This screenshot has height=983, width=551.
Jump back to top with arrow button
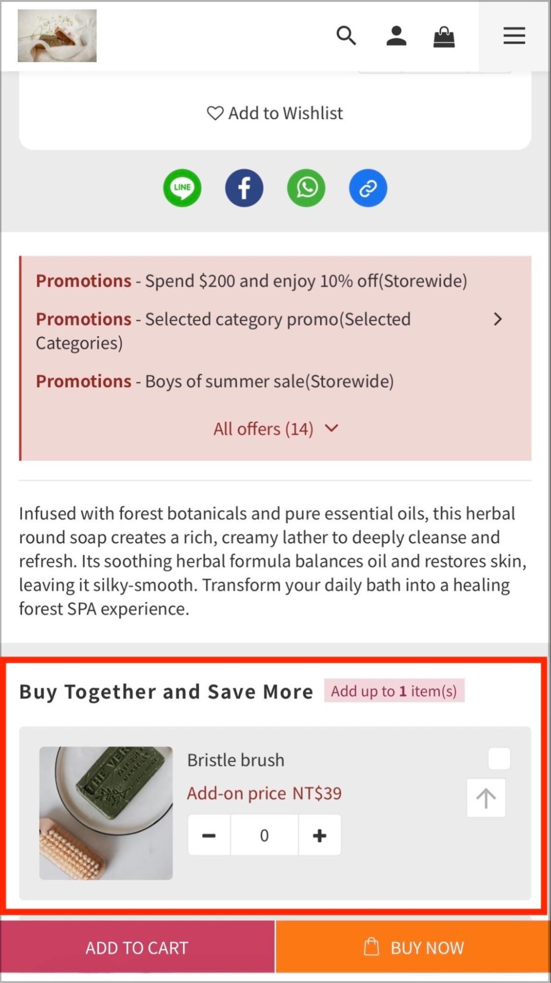click(486, 798)
